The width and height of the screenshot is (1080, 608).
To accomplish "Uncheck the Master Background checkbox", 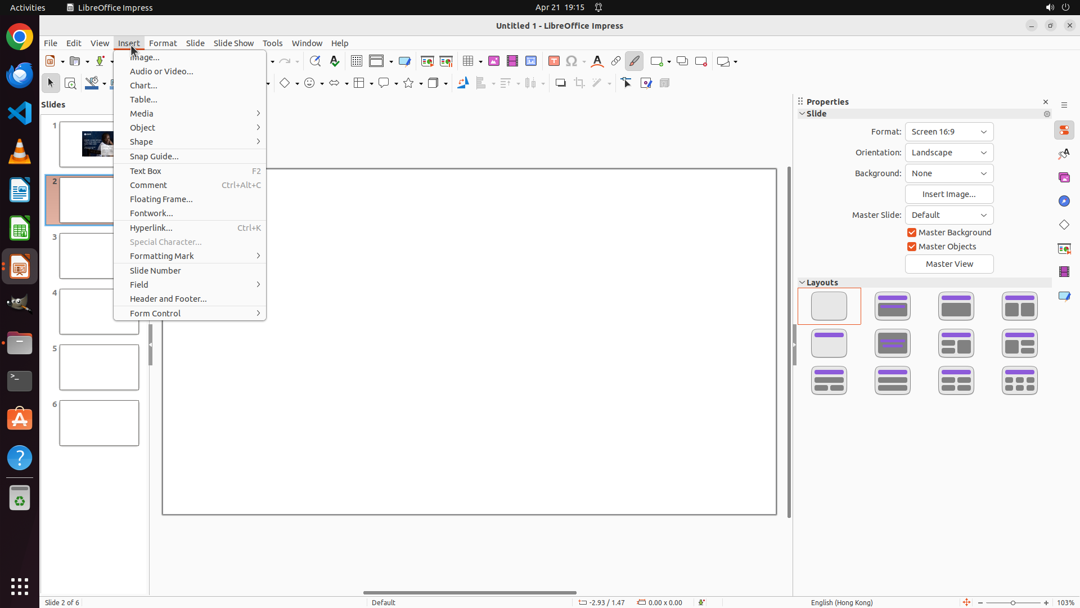I will 912,233.
